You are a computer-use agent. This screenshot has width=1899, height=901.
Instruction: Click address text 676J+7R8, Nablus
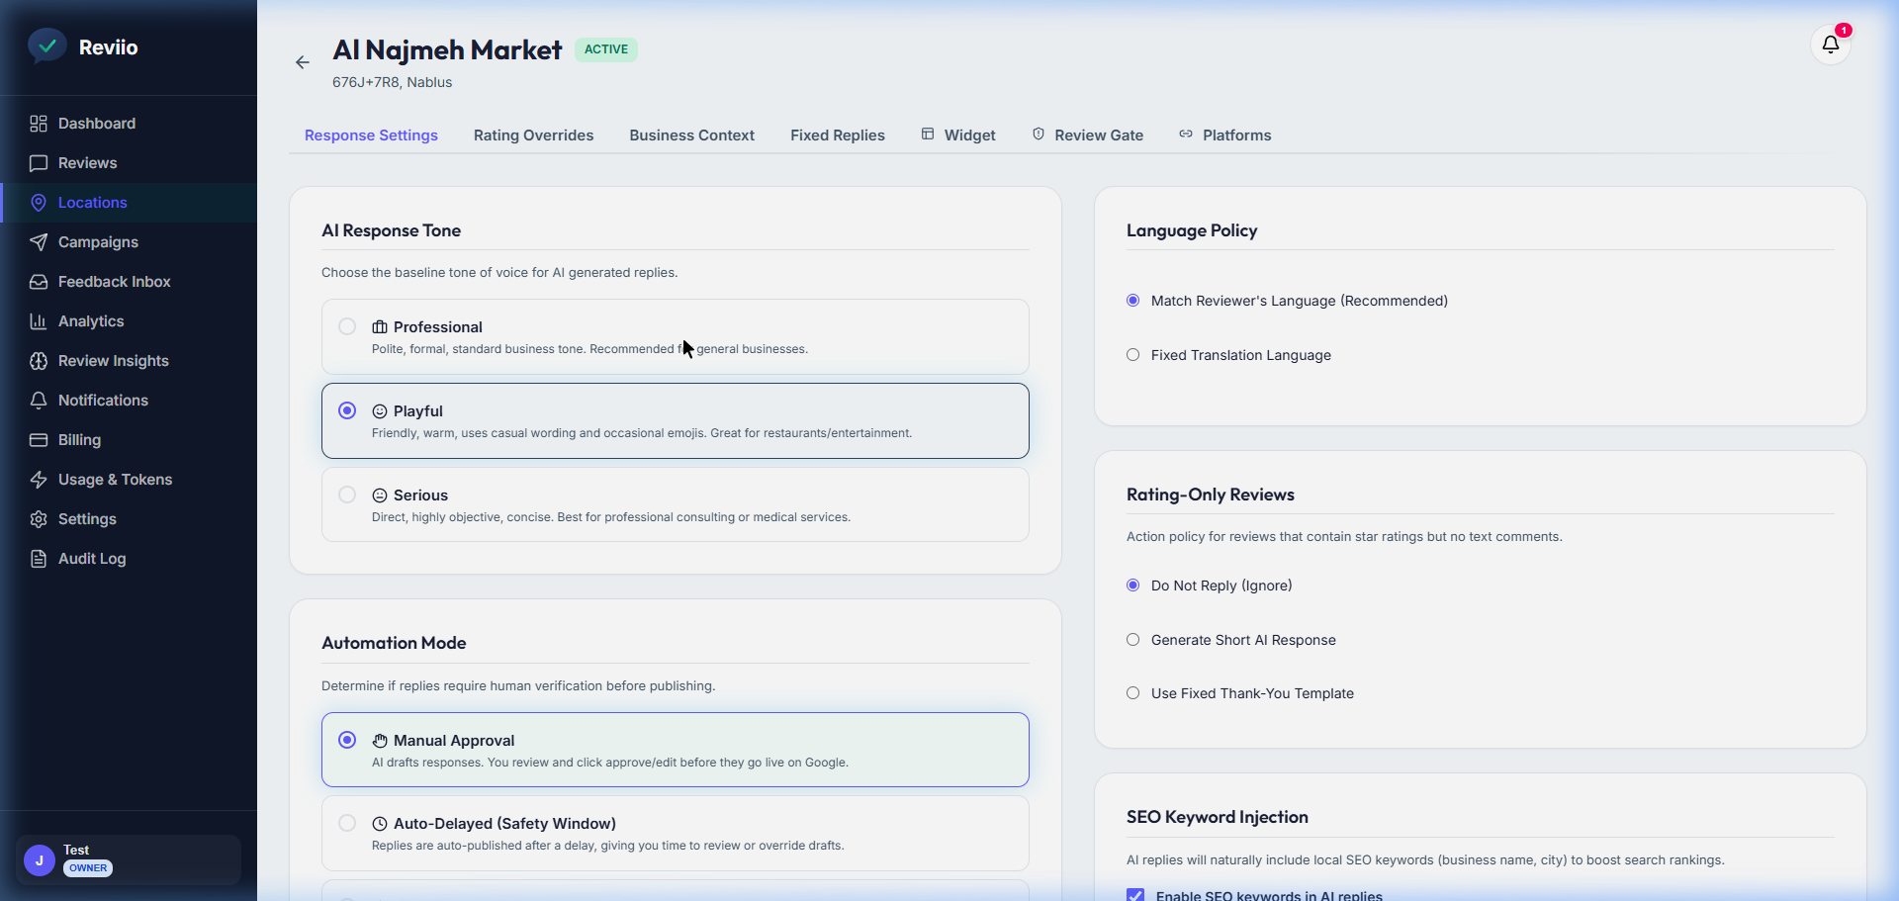(392, 82)
